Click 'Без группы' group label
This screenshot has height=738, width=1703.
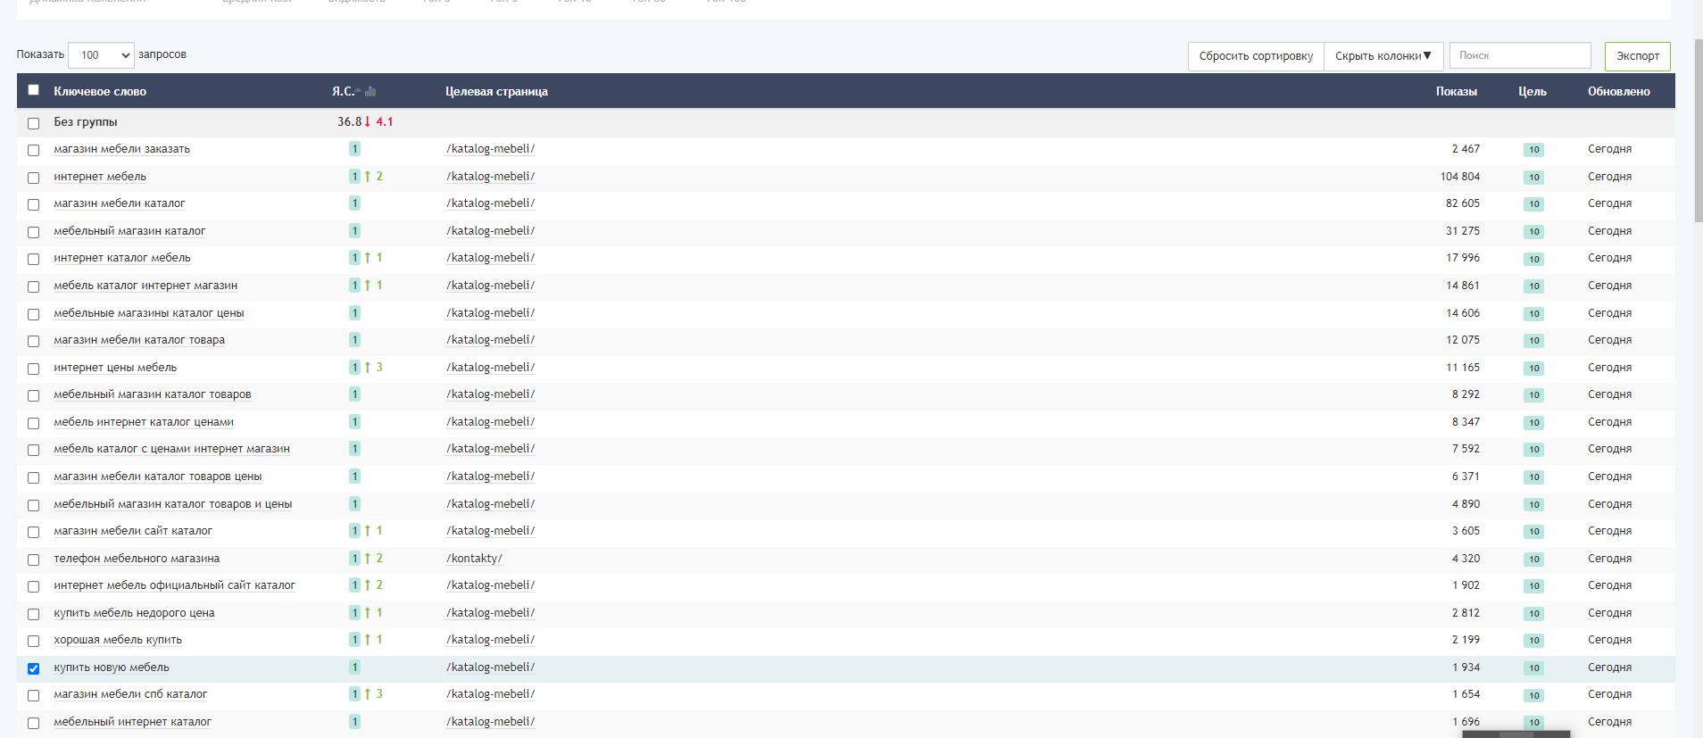click(x=86, y=122)
